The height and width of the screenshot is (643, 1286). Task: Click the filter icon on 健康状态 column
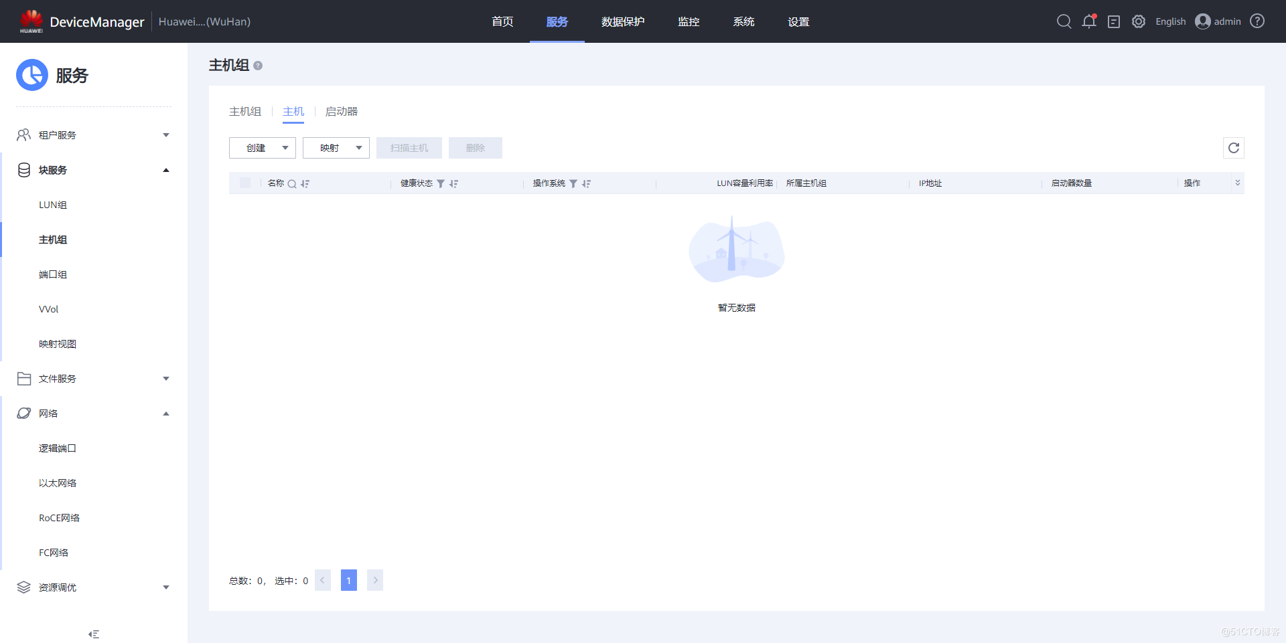441,183
